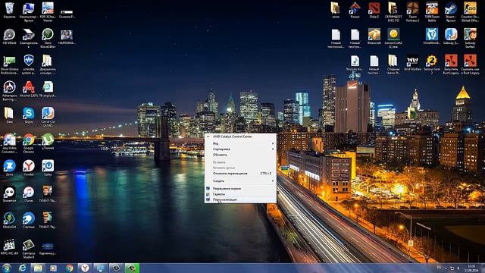Select Отменить перемещение CTRL+Z entry
This screenshot has width=485, height=273.
pos(240,174)
